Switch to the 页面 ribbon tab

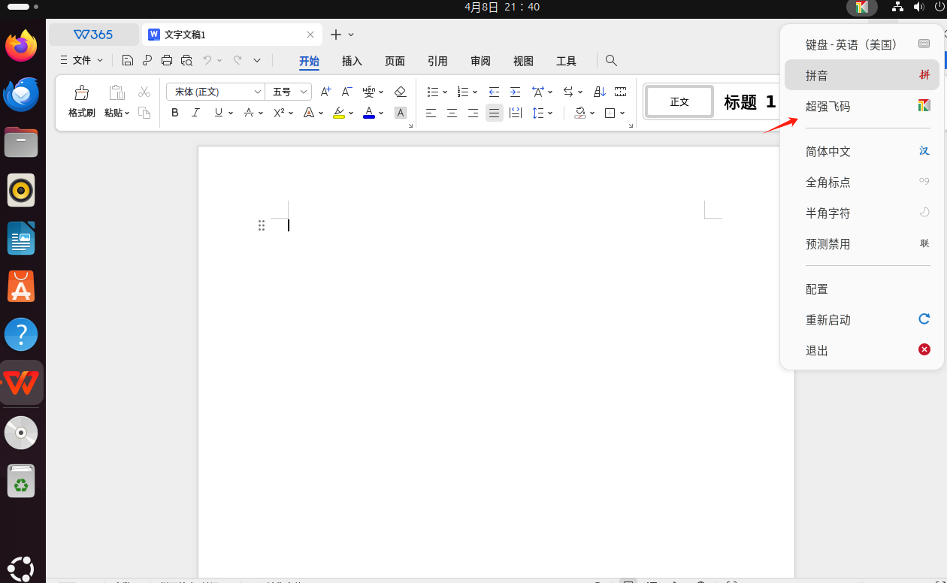(x=395, y=61)
